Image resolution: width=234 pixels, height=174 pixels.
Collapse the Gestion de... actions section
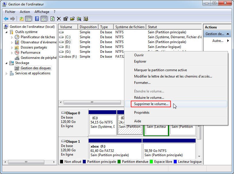pyautogui.click(x=228, y=34)
